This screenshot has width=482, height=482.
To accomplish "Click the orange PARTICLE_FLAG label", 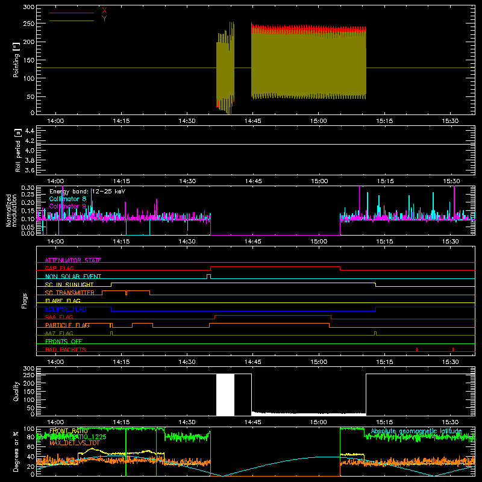I will click(x=67, y=325).
